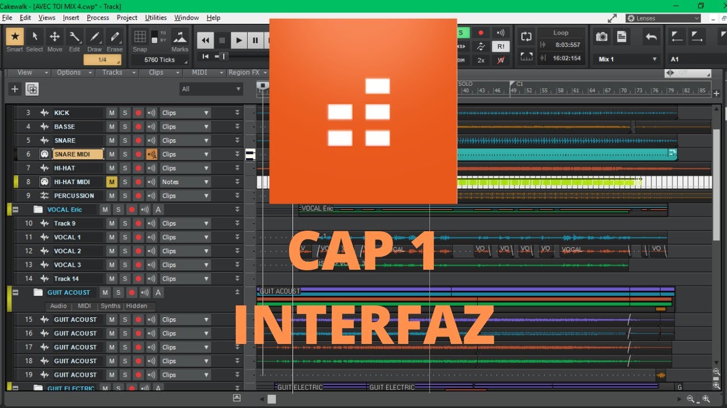The width and height of the screenshot is (727, 408).
Task: Activate the Move tool
Action: (x=55, y=37)
